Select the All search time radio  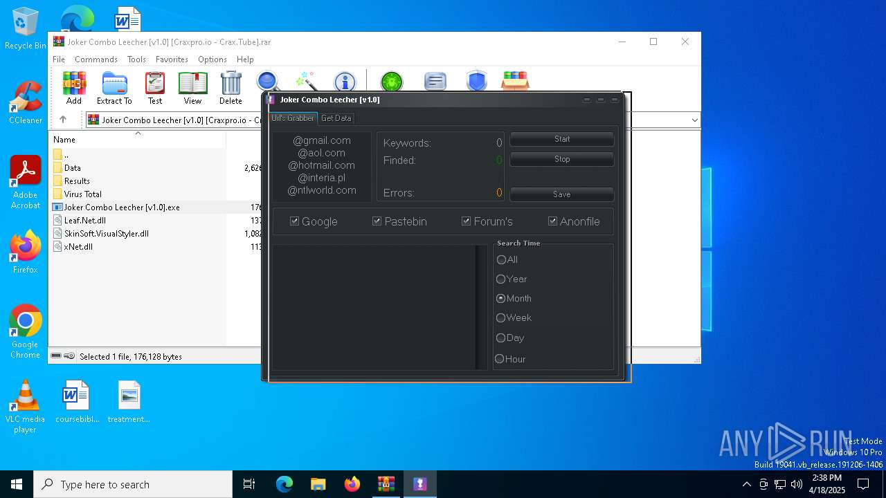[501, 260]
